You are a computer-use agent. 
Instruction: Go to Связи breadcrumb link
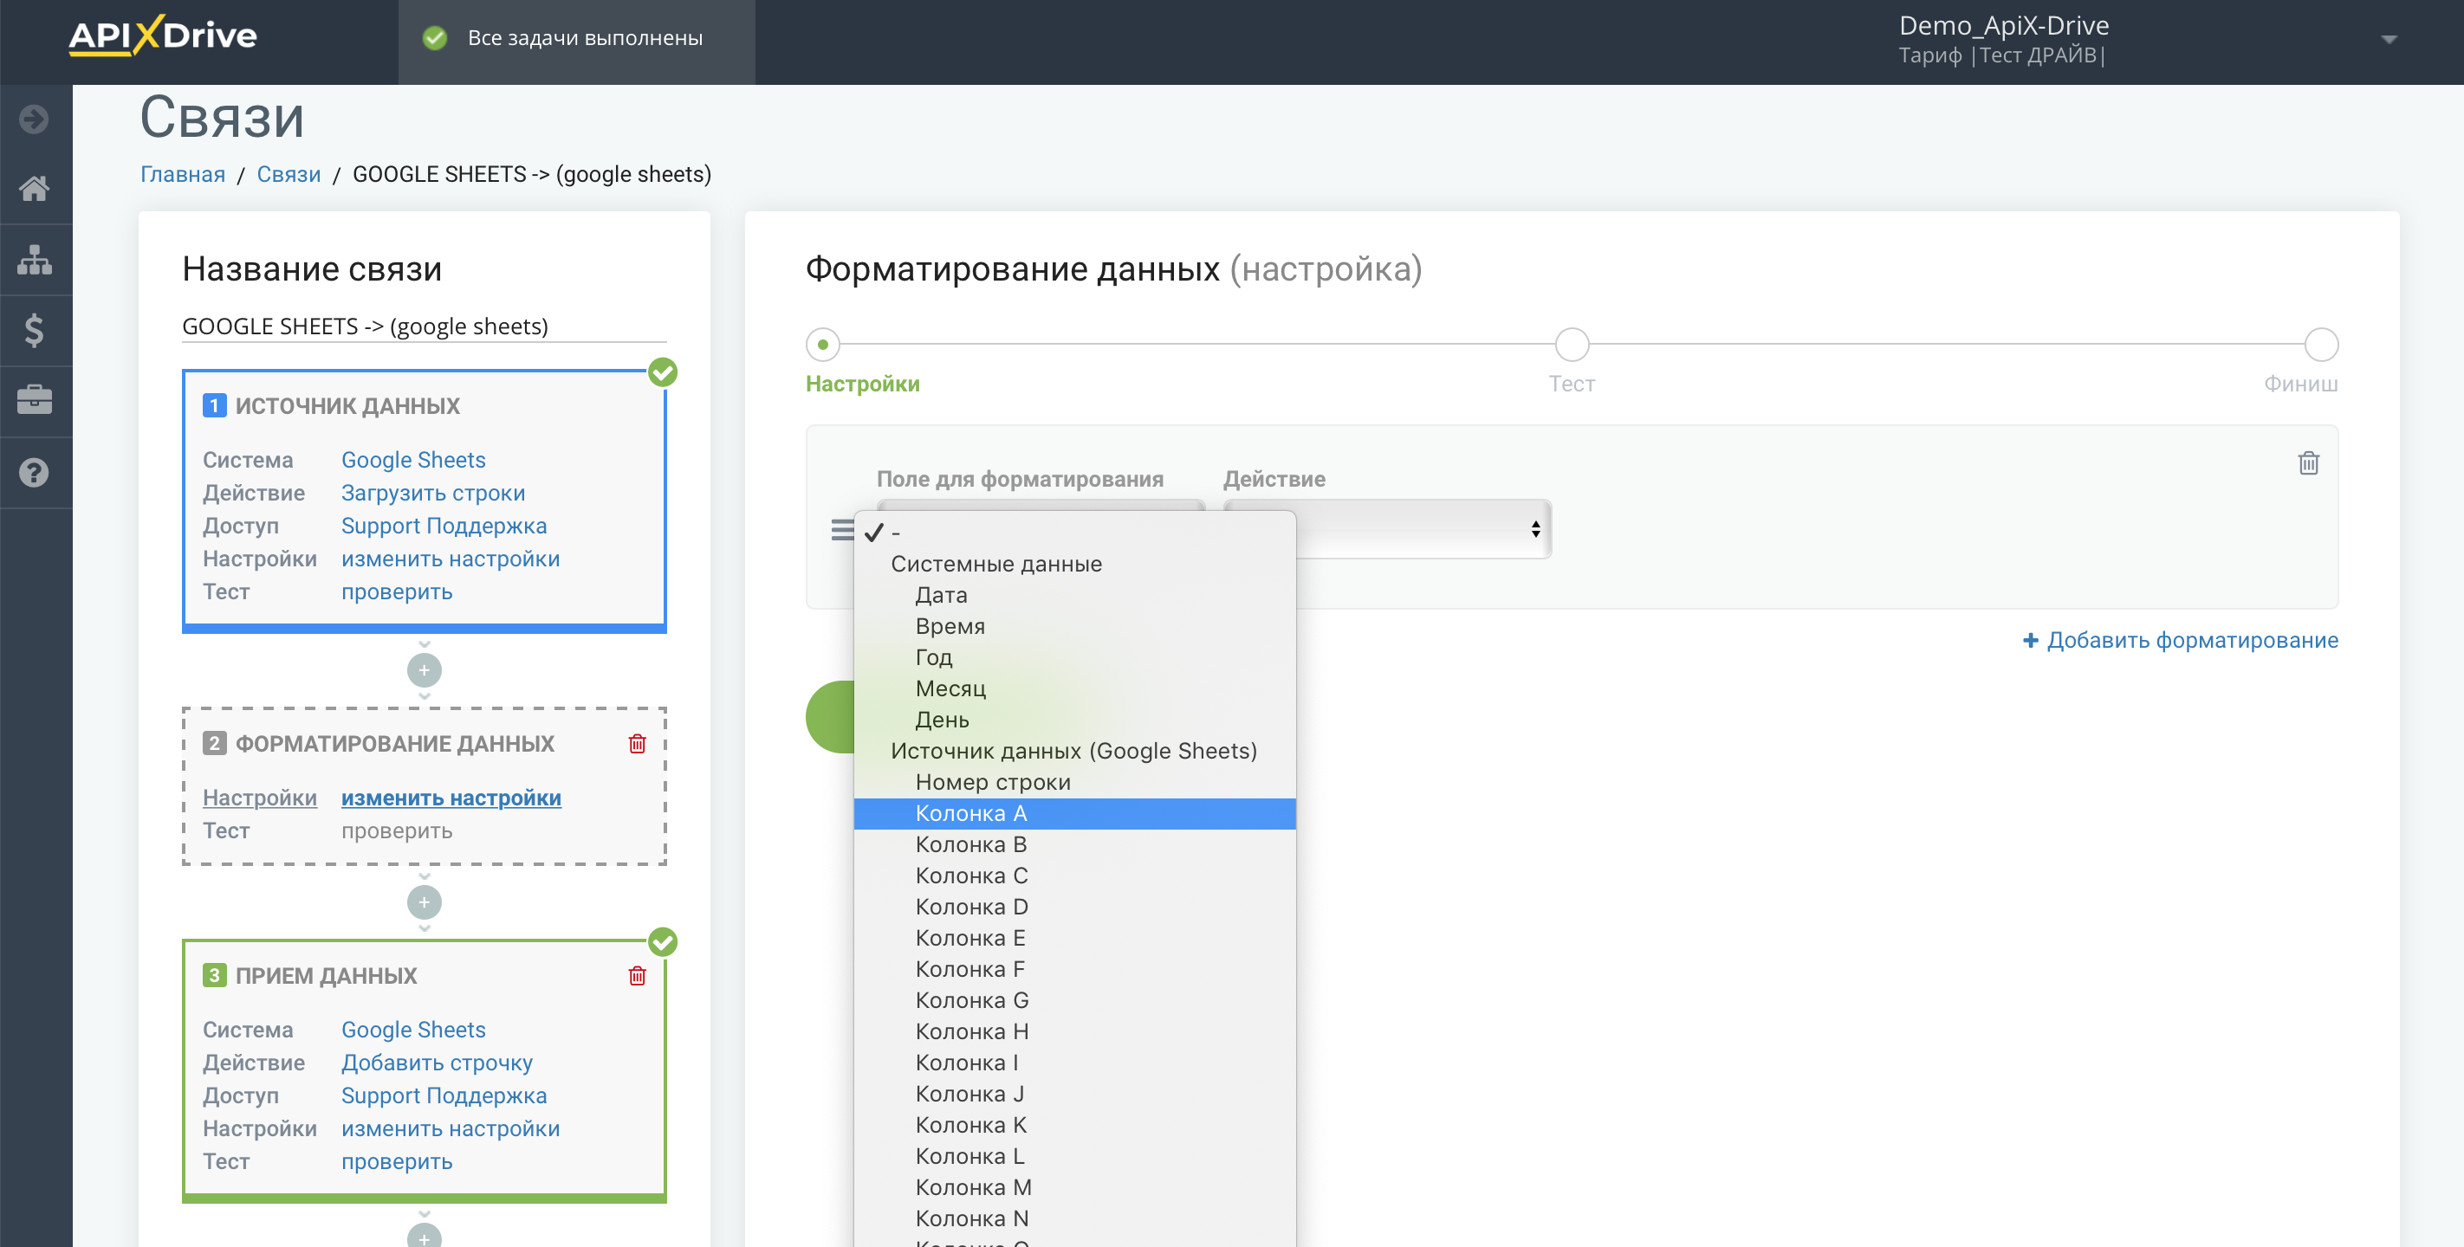point(289,174)
